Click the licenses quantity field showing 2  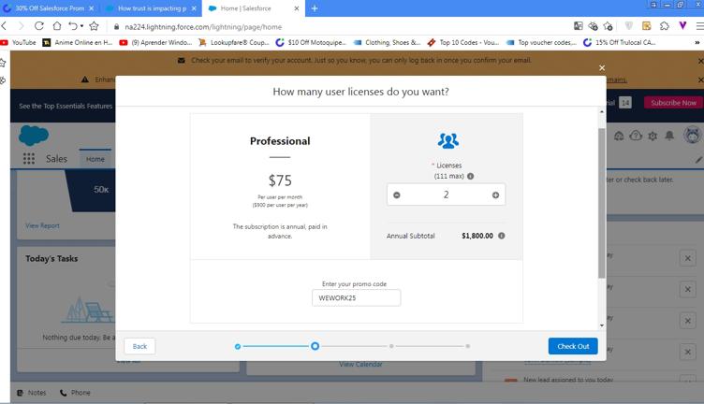(x=446, y=195)
